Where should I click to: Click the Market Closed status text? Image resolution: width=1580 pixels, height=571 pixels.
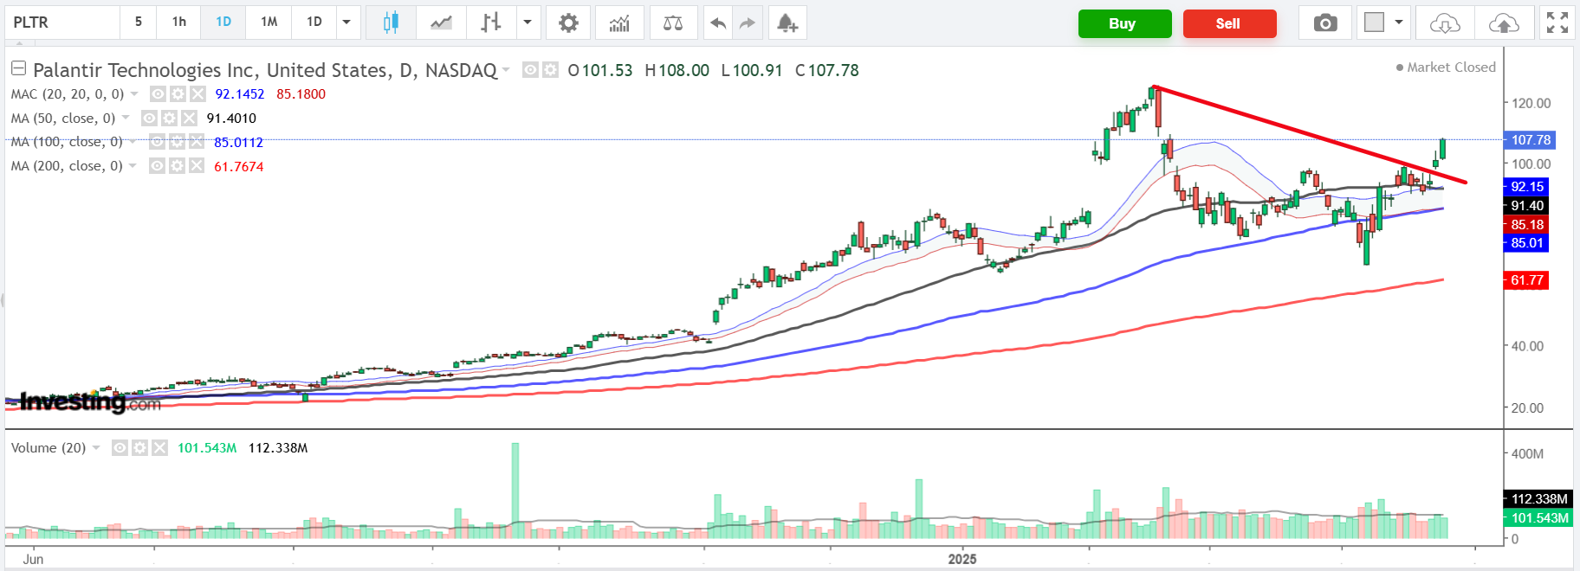tap(1451, 67)
